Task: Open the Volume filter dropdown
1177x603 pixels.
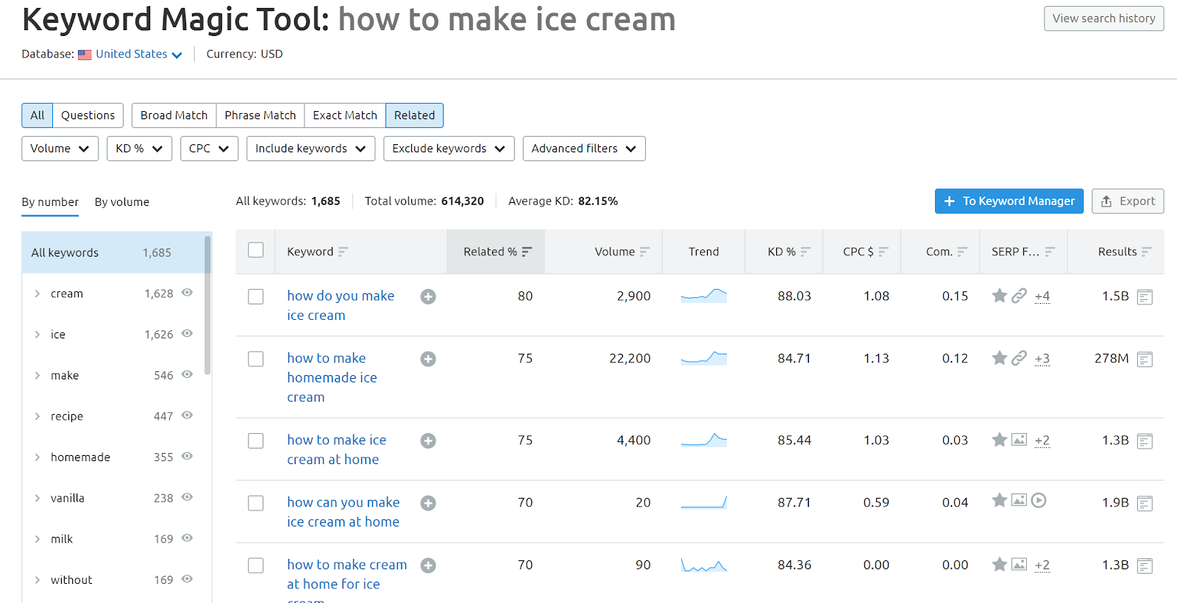Action: click(x=60, y=149)
